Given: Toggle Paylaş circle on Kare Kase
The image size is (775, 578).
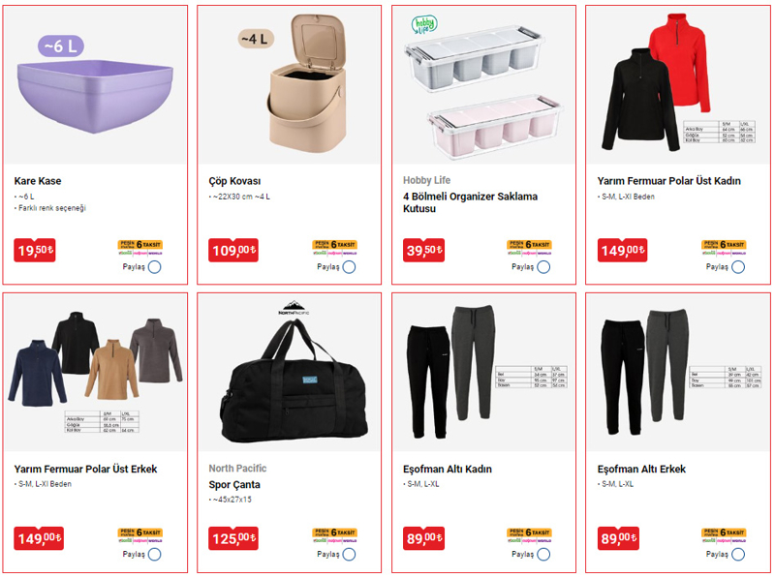Looking at the screenshot, I should pyautogui.click(x=154, y=267).
